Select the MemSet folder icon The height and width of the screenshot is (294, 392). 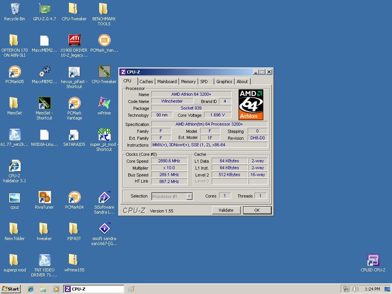click(14, 103)
